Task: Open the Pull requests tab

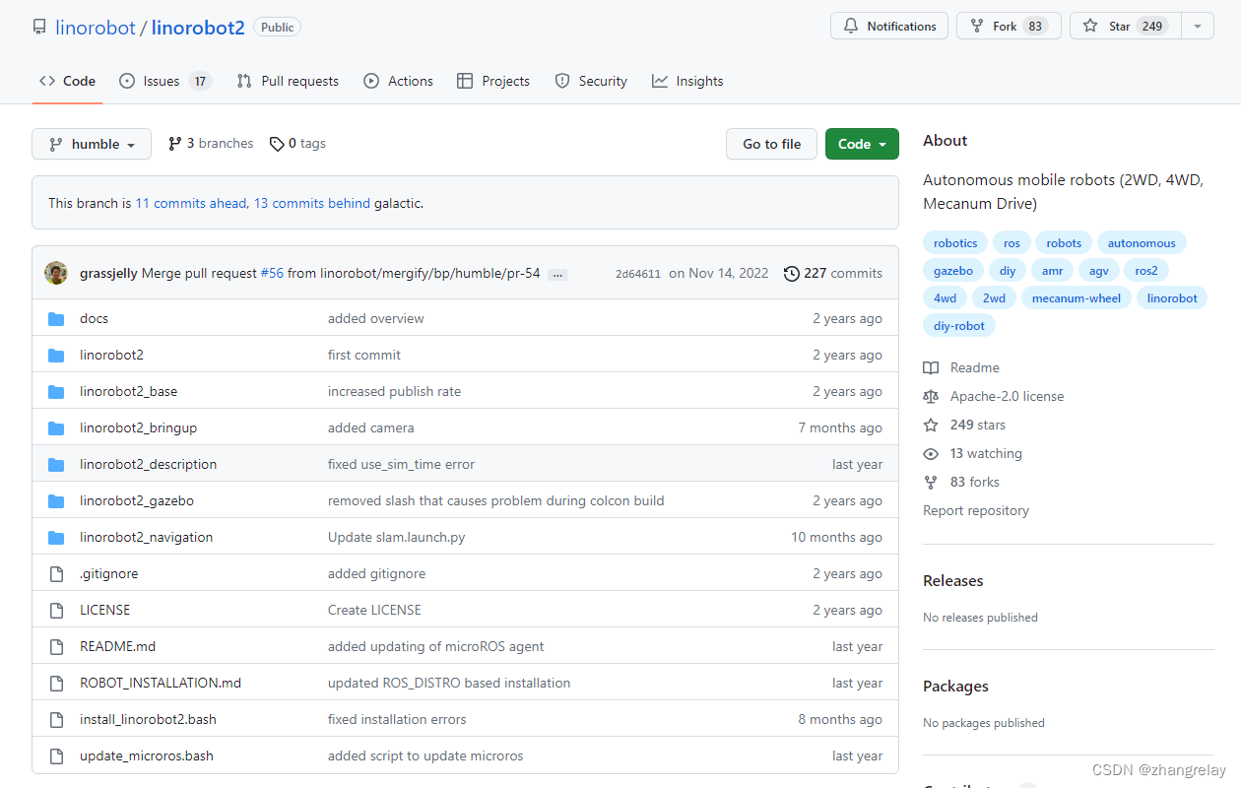Action: tap(288, 81)
